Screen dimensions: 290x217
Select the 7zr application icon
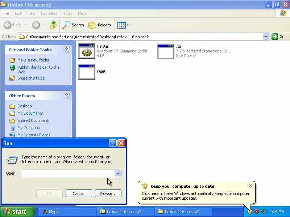(166, 51)
